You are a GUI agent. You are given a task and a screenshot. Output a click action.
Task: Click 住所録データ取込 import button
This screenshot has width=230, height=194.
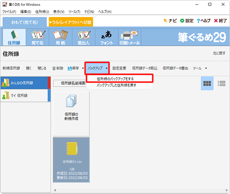point(145,68)
